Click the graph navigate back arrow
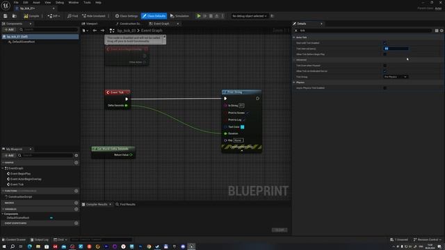Image resolution: width=445 pixels, height=250 pixels. (95, 31)
